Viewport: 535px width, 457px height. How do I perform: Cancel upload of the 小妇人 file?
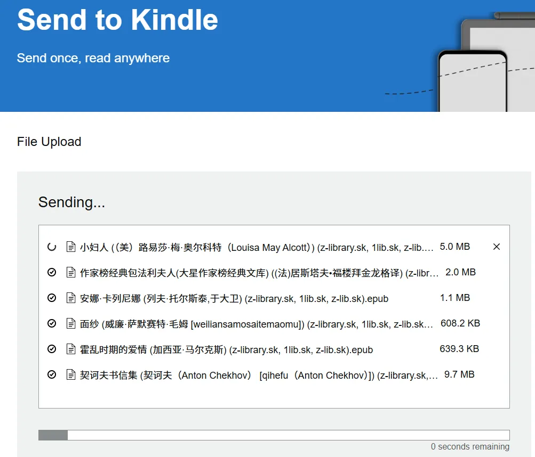click(497, 247)
